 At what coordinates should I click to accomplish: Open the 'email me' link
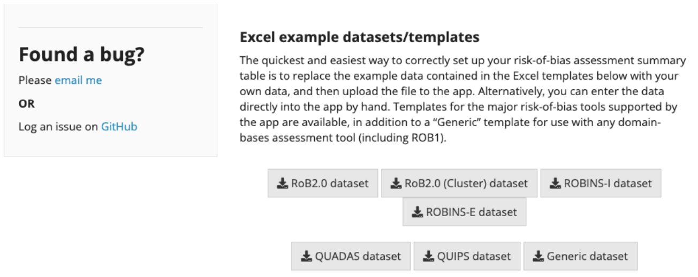point(78,80)
